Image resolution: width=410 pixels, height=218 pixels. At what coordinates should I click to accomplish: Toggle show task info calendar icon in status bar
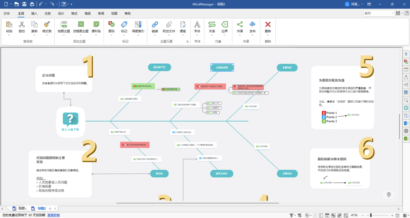pyautogui.click(x=327, y=215)
